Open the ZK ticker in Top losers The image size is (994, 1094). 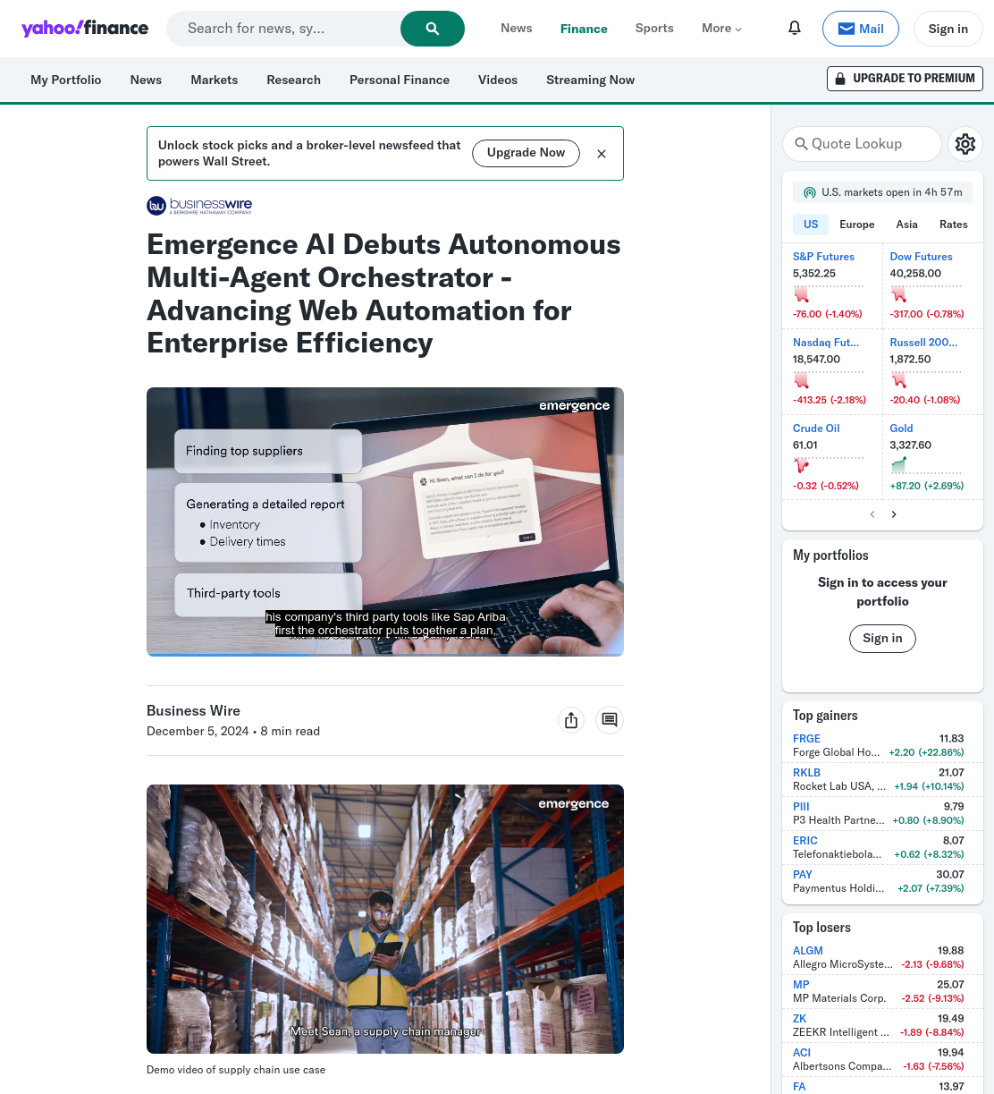[x=800, y=1019]
